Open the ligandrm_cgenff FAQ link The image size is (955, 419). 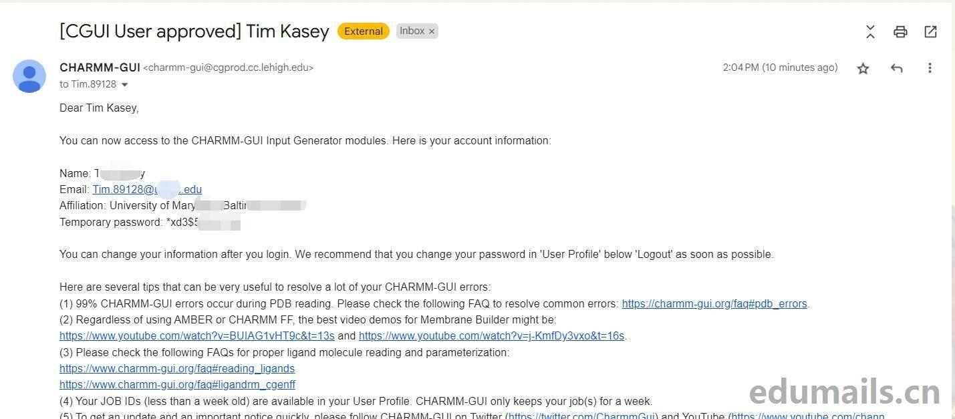click(177, 385)
